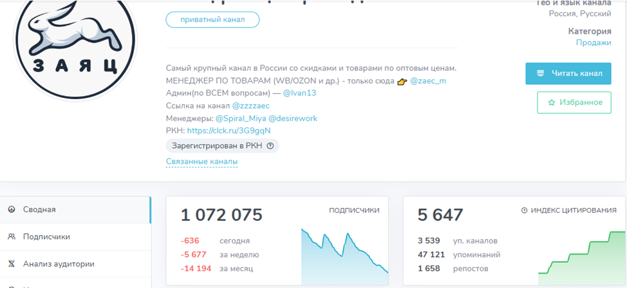Click the Зарегистрирован в РКН badge
Image resolution: width=627 pixels, height=288 pixels.
pyautogui.click(x=222, y=146)
